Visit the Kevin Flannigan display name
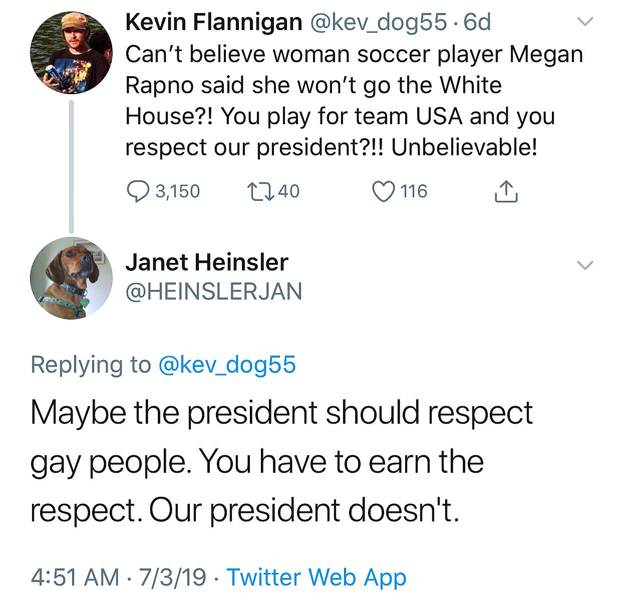Viewport: 622px width, 612px height. coord(214,22)
